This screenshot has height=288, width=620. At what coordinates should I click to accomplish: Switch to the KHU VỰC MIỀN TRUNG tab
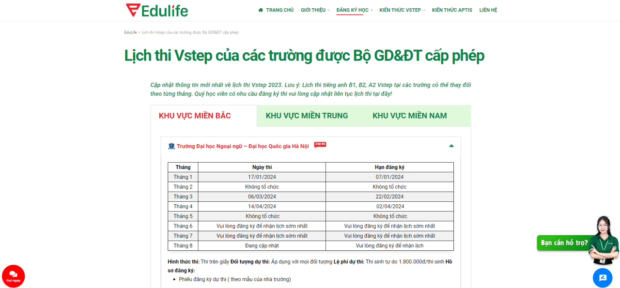[306, 116]
